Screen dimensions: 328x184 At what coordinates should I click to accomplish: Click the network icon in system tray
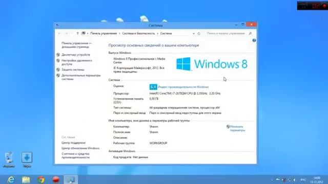pos(289,180)
